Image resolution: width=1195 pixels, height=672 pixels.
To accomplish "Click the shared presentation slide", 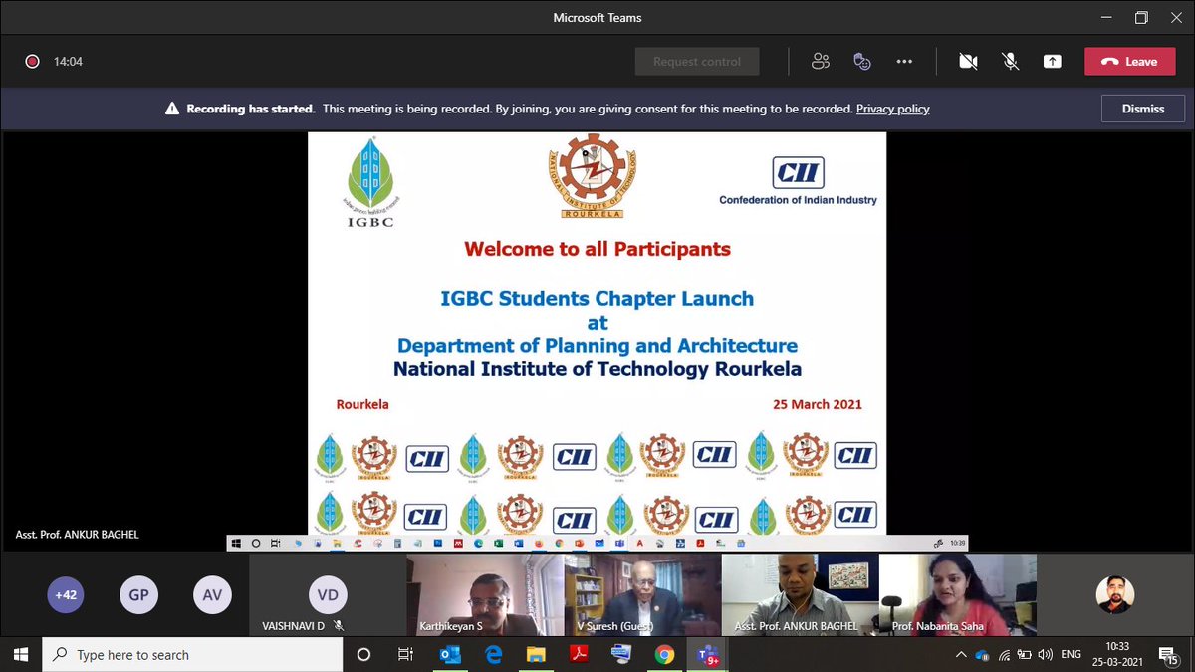I will point(597,334).
